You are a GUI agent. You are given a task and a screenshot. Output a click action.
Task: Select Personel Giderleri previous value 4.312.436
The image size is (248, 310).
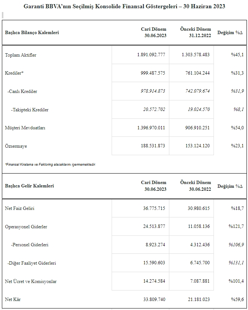[x=200, y=245]
